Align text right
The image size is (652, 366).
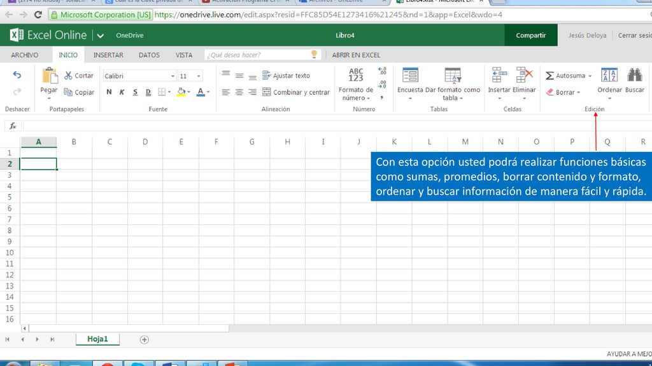coord(252,92)
